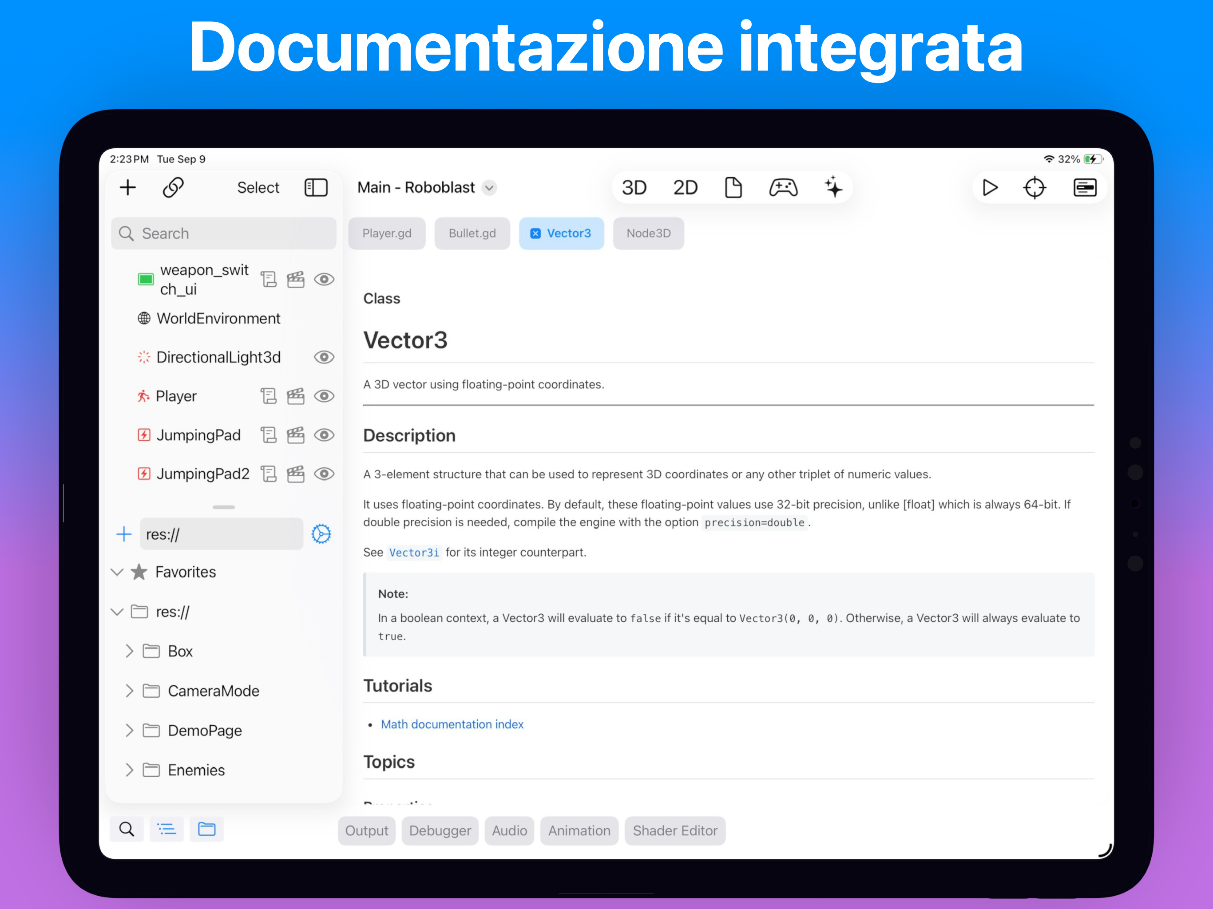The height and width of the screenshot is (909, 1213).
Task: Expand the CameraMode folder
Action: (x=129, y=691)
